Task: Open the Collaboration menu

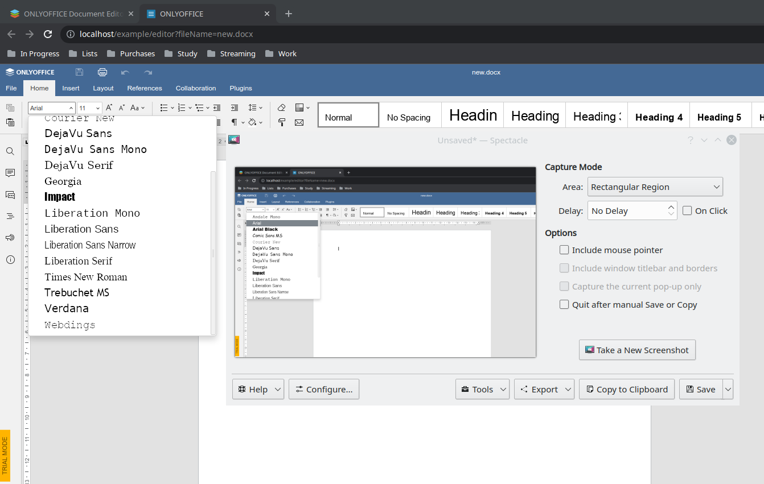Action: pos(195,88)
